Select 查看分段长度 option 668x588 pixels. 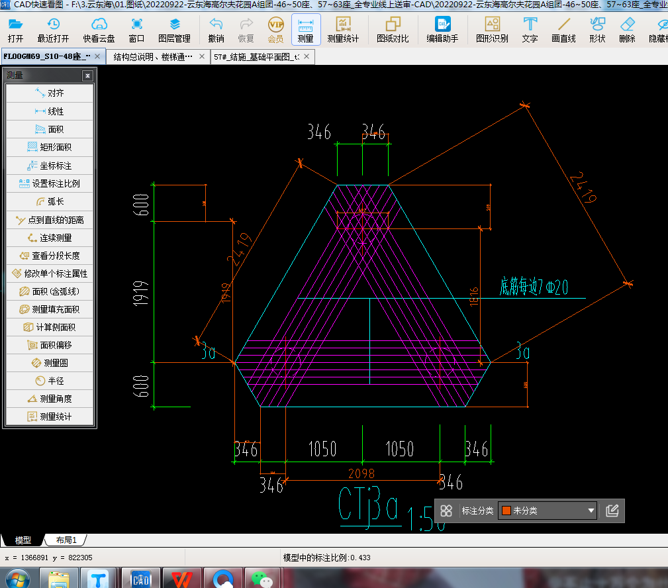50,256
